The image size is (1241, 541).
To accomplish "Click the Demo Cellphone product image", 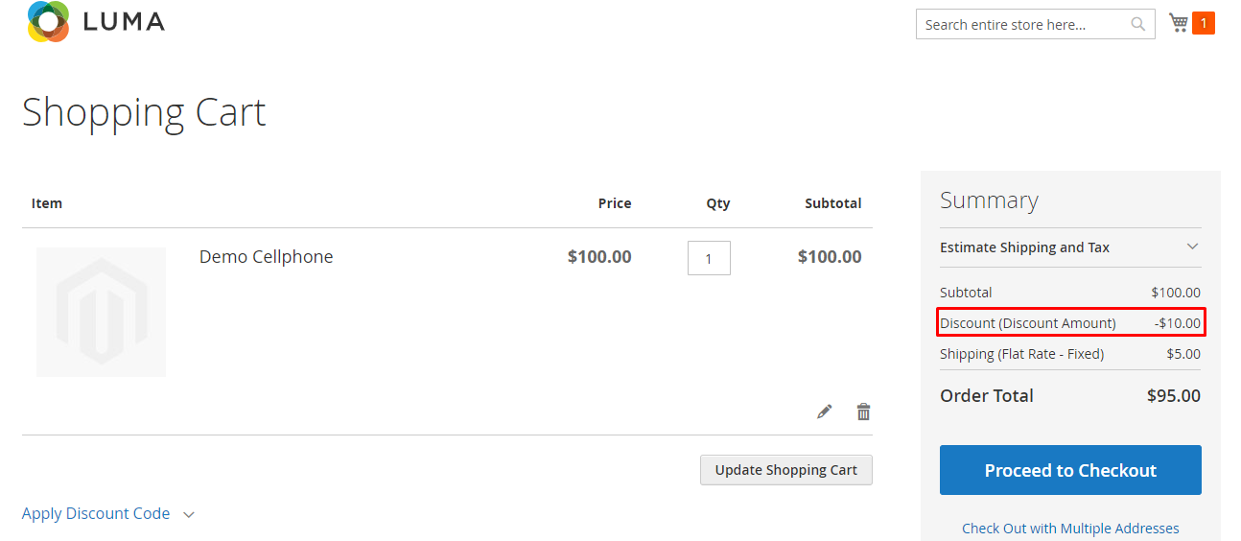I will [101, 312].
